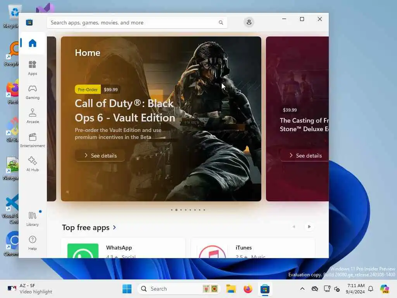Click the Microsoft Store logo icon
Image resolution: width=397 pixels, height=298 pixels.
[x=29, y=22]
